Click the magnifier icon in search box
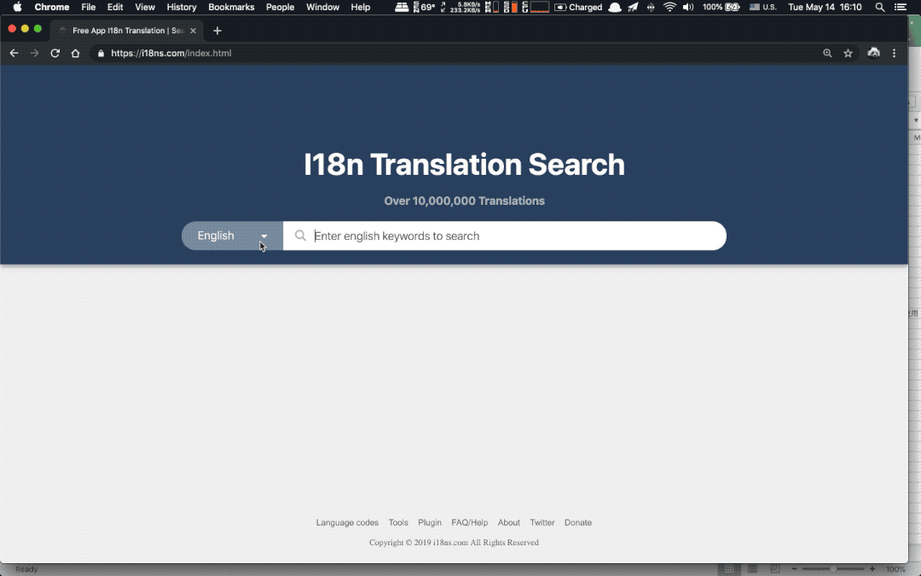The height and width of the screenshot is (576, 921). coord(300,236)
